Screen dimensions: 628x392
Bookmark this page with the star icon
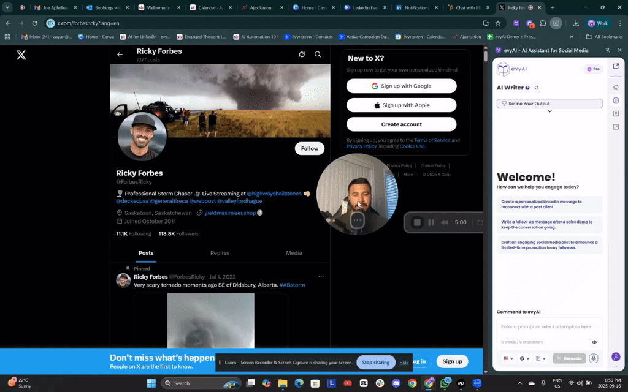point(498,23)
